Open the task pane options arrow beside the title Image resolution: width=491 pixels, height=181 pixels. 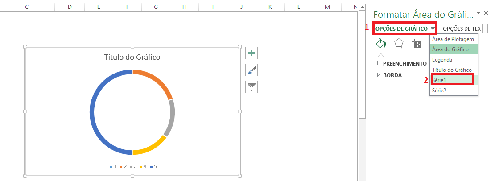coord(479,13)
